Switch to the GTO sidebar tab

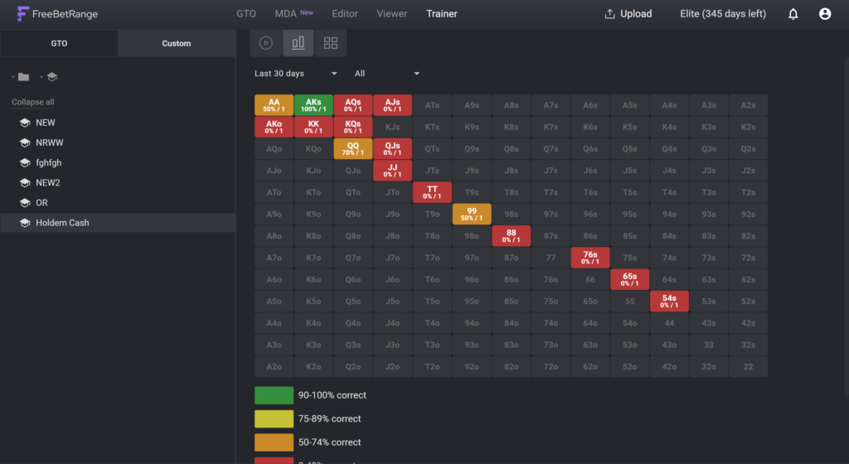59,43
